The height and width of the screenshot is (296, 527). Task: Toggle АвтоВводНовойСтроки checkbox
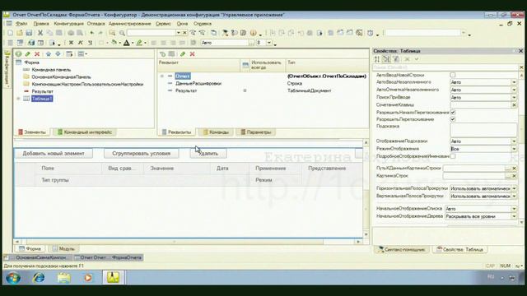pyautogui.click(x=453, y=75)
